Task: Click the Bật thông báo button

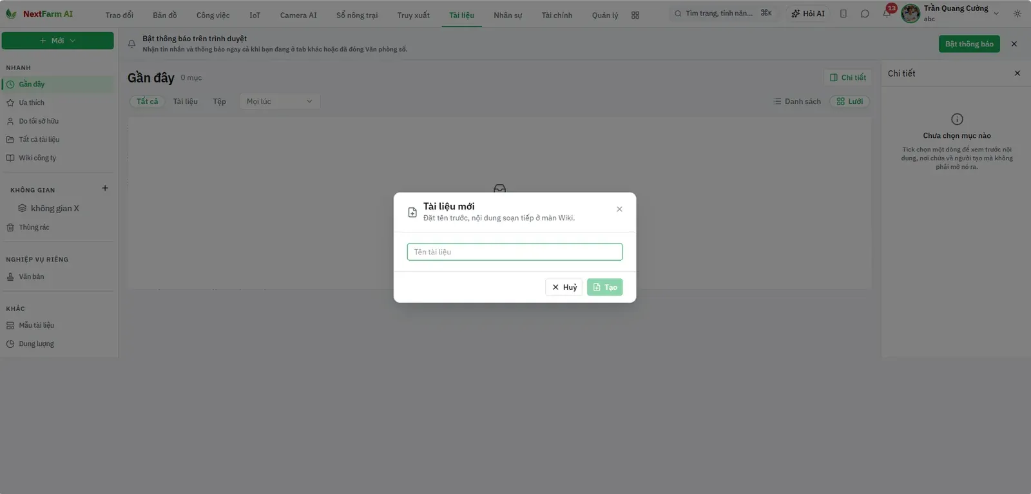Action: [969, 44]
